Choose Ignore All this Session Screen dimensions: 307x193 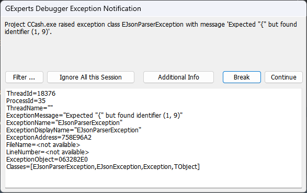90,77
